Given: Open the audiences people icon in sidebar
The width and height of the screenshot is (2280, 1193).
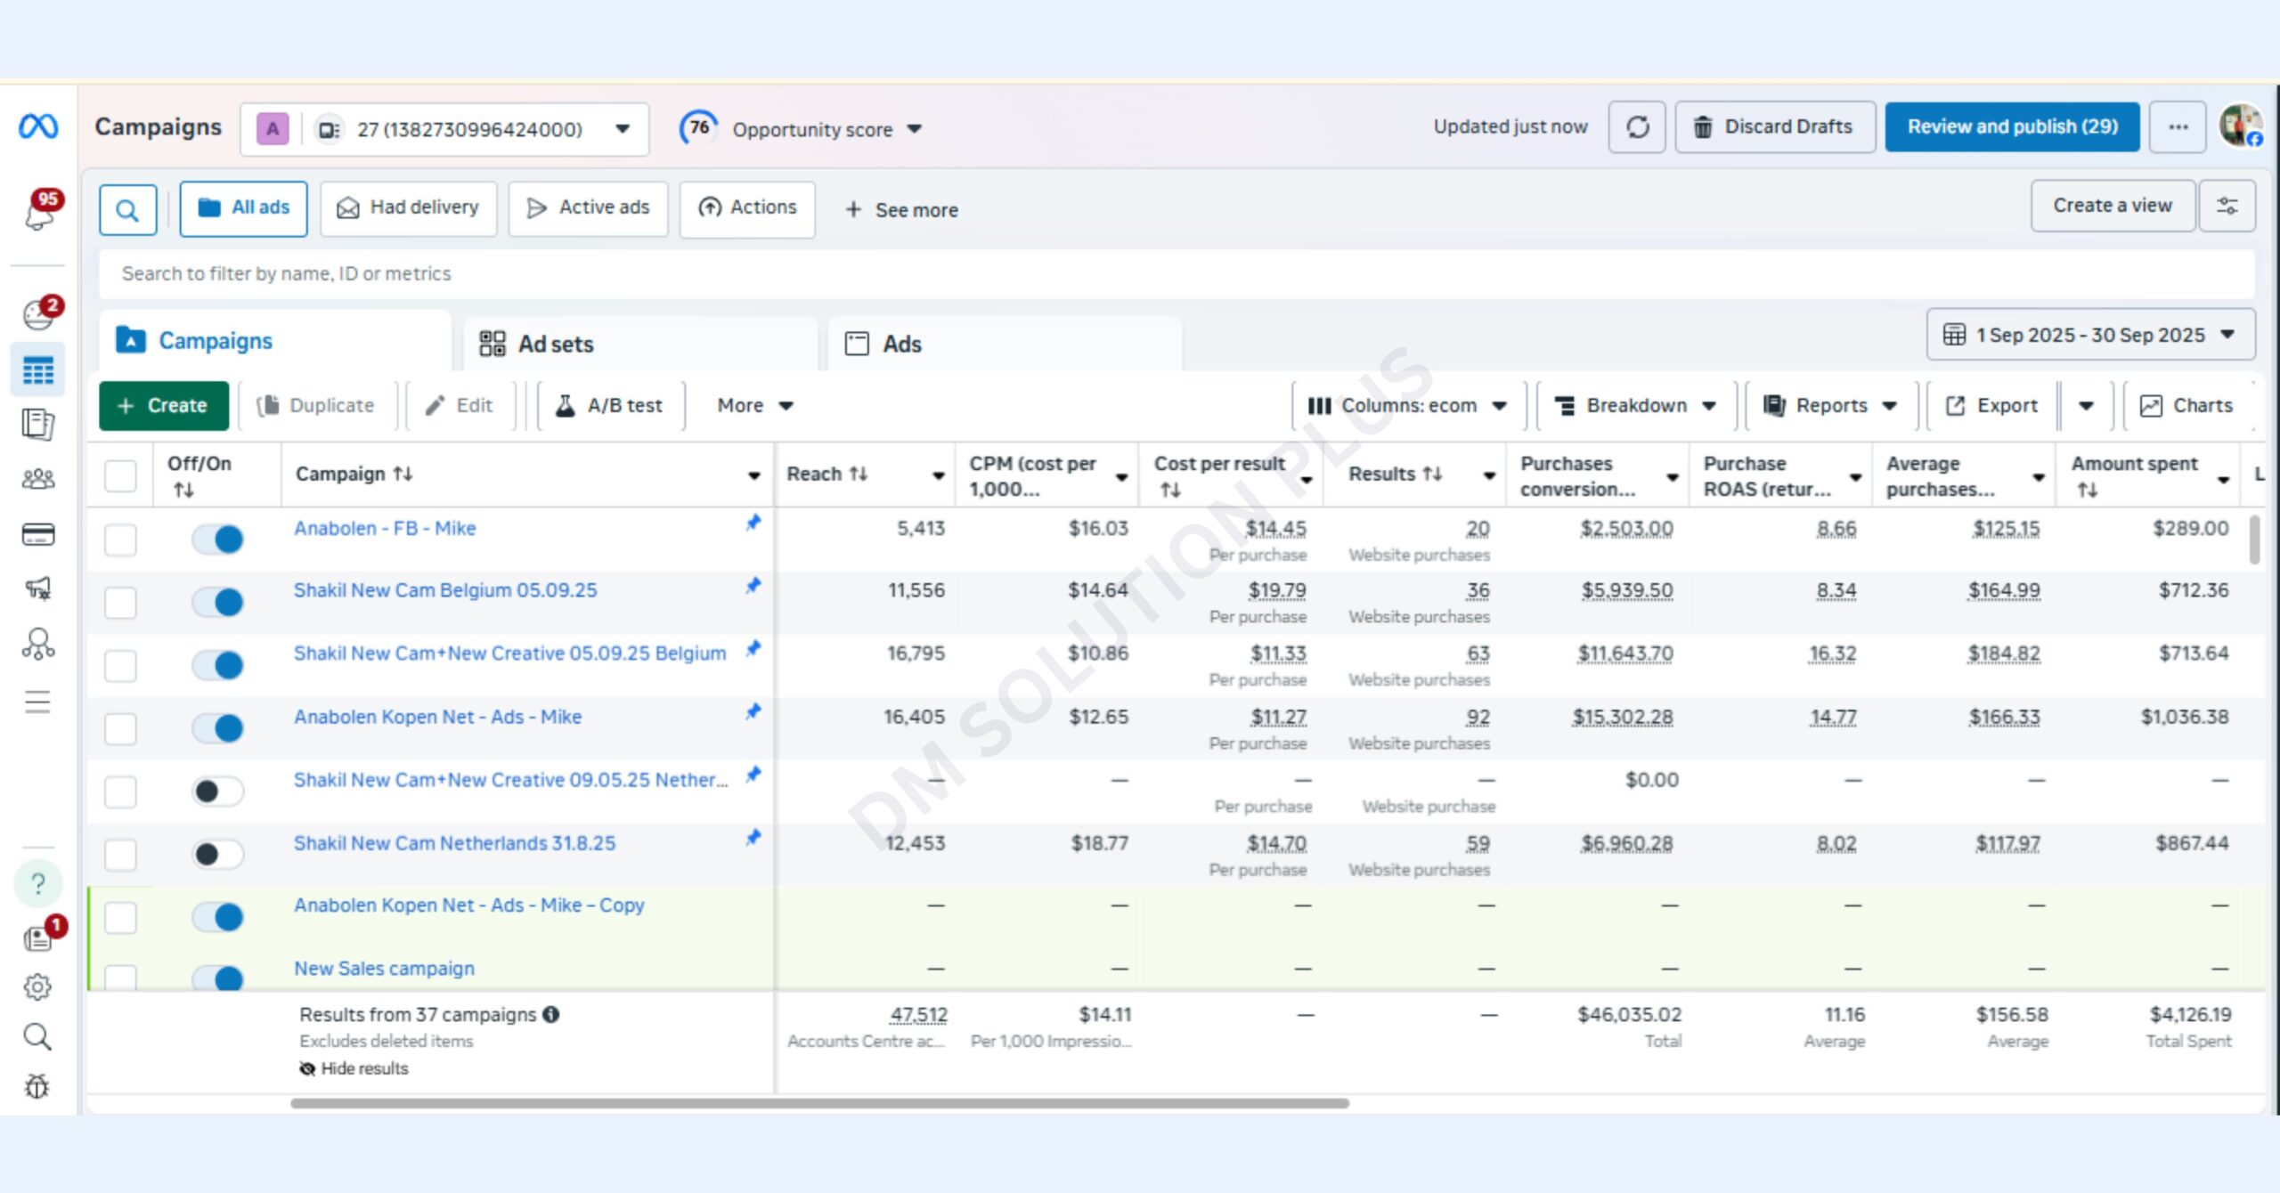Looking at the screenshot, I should coord(37,479).
